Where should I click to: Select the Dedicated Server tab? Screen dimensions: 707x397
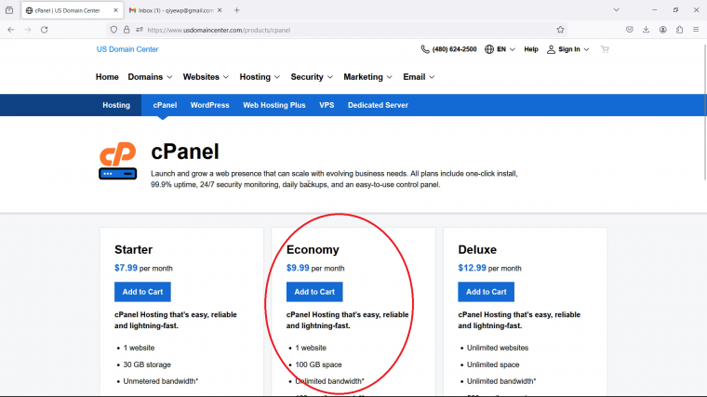[378, 105]
